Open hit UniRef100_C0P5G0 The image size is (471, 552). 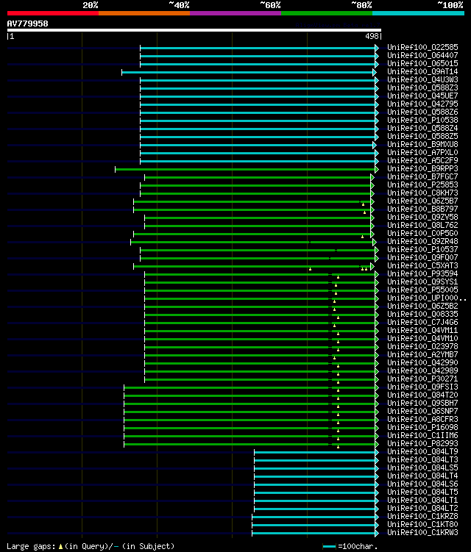[x=422, y=234]
